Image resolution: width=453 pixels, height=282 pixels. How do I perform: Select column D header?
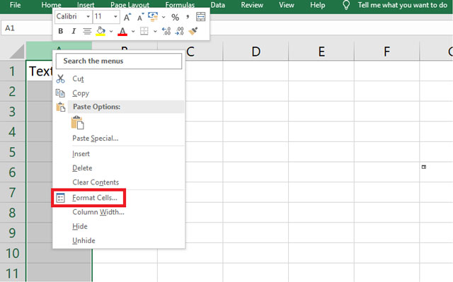click(x=256, y=52)
